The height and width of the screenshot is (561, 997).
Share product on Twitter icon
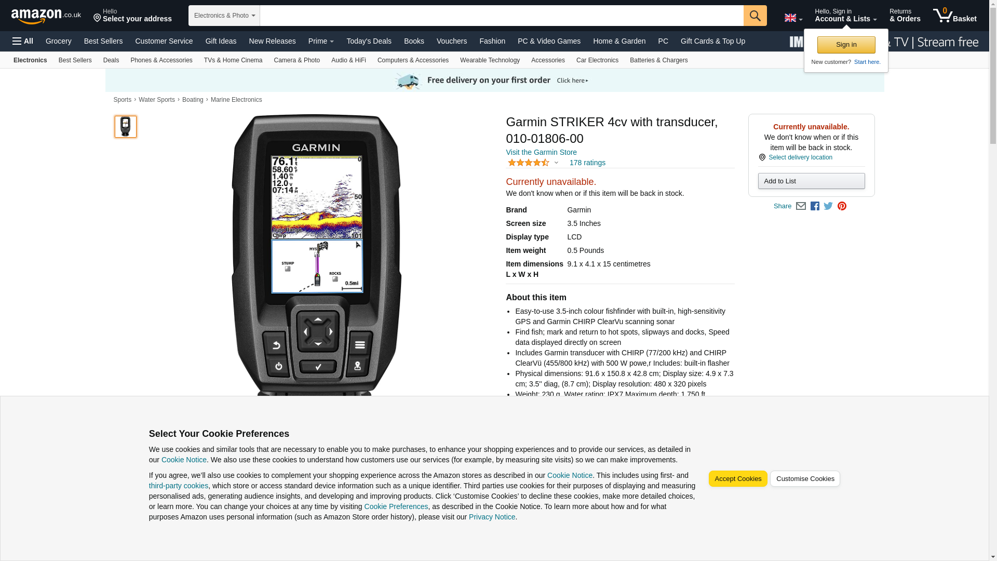click(828, 206)
